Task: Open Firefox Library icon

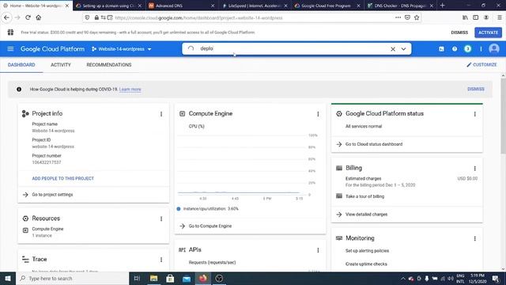Action: tap(465, 17)
